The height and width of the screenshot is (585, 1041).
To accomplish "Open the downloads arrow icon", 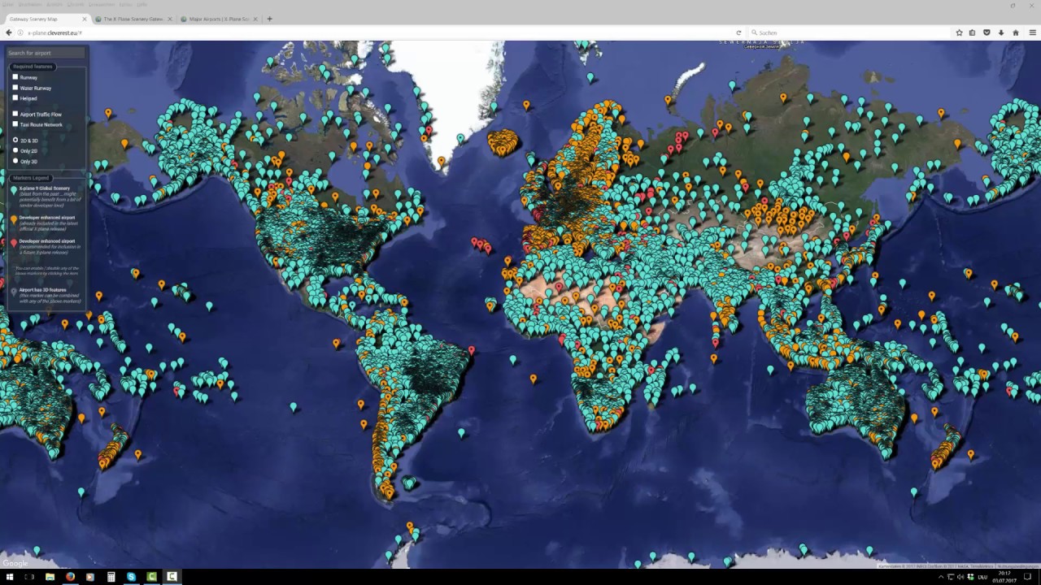I will click(1000, 32).
